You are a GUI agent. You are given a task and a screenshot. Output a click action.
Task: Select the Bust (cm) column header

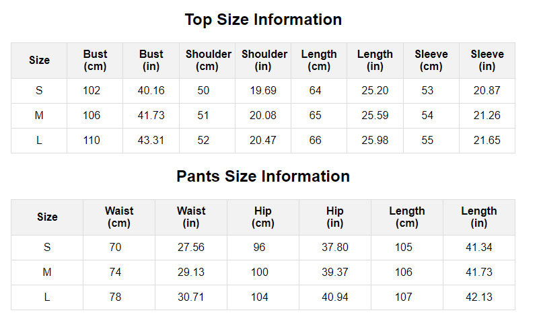95,61
